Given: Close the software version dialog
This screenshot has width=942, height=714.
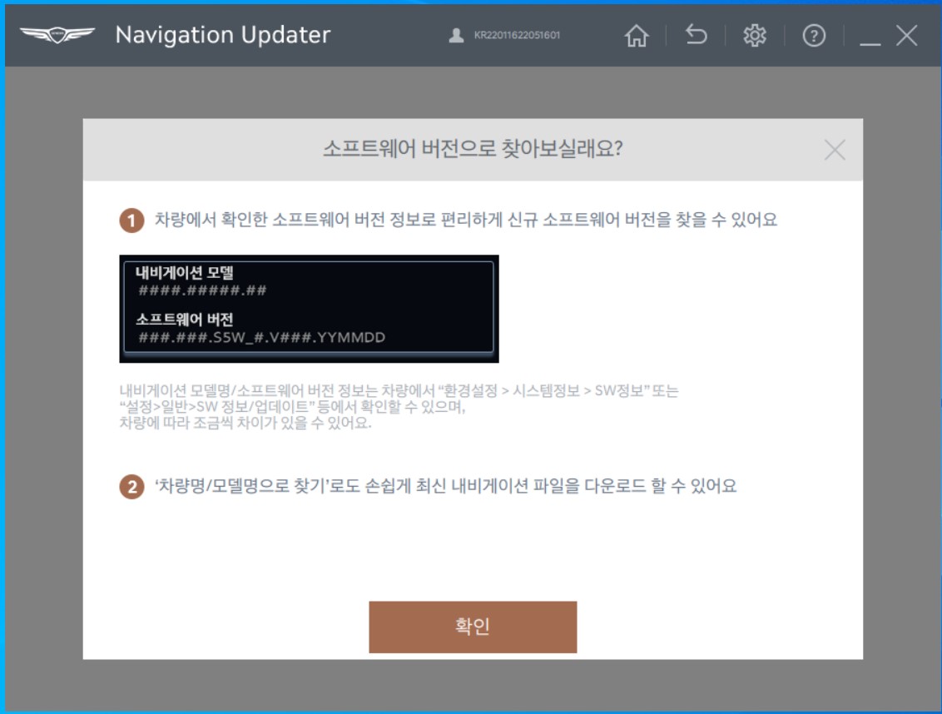Looking at the screenshot, I should coord(835,151).
